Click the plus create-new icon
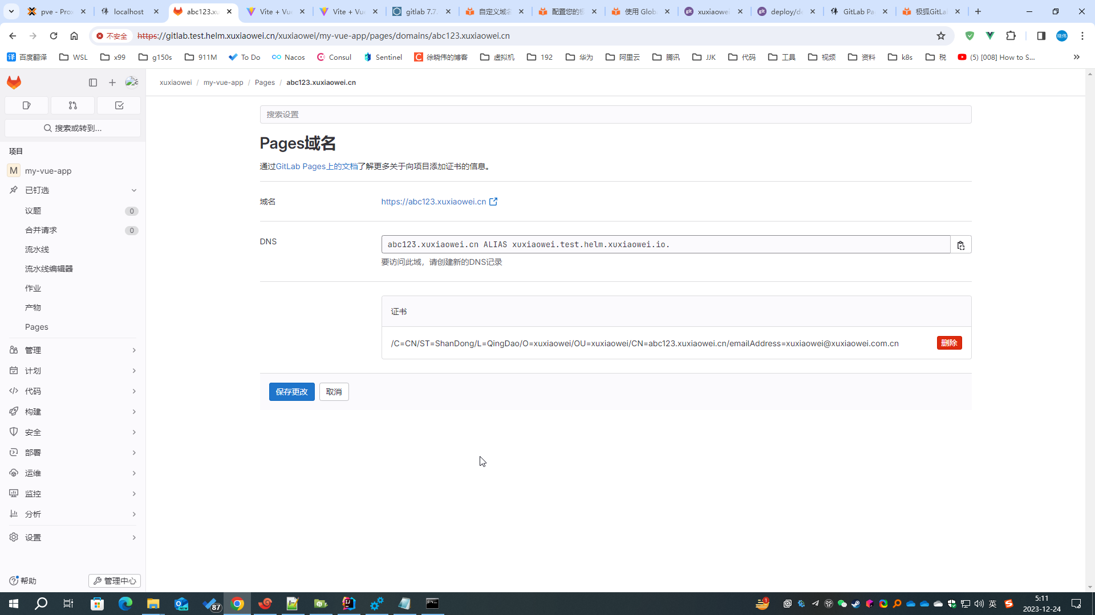The image size is (1095, 615). [112, 83]
